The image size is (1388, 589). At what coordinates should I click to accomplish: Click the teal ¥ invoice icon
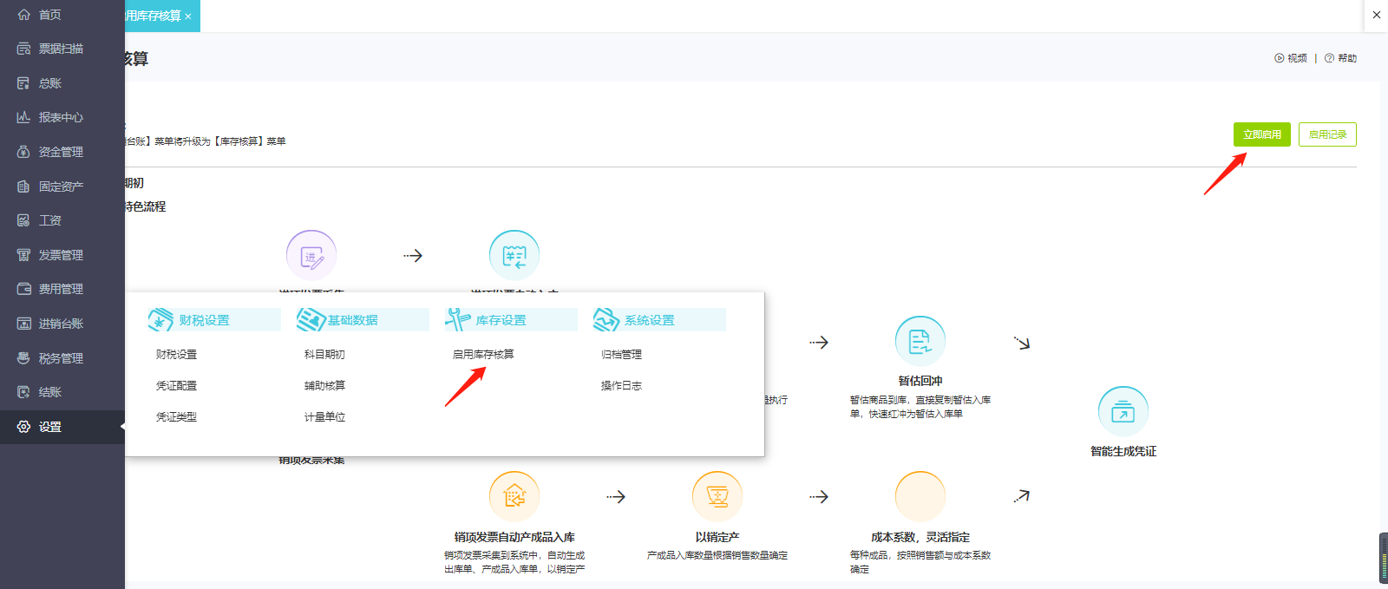coord(514,255)
